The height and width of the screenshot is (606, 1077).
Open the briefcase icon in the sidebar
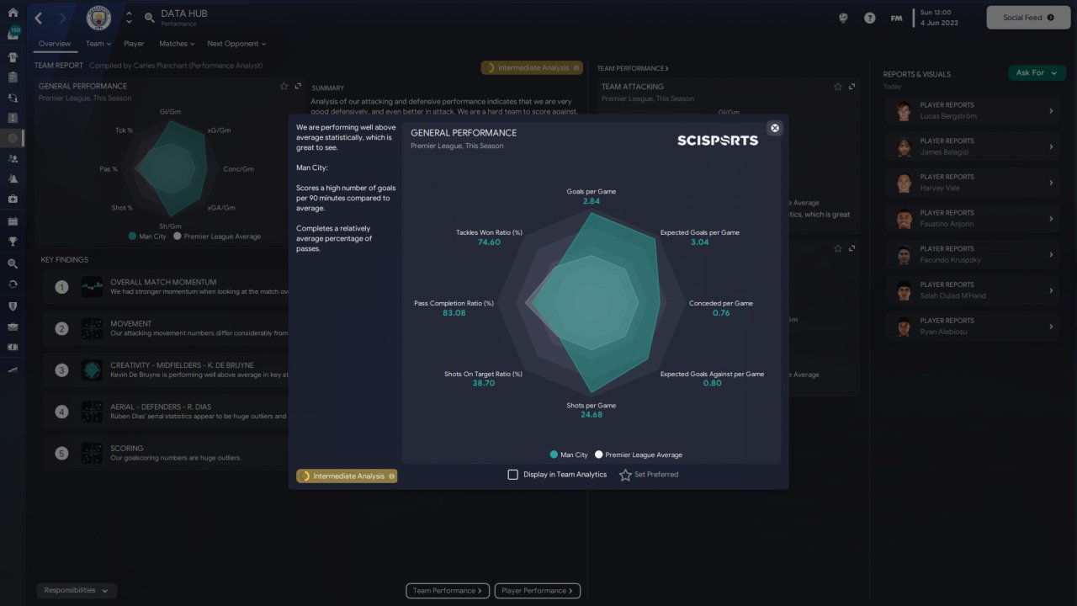(x=13, y=327)
